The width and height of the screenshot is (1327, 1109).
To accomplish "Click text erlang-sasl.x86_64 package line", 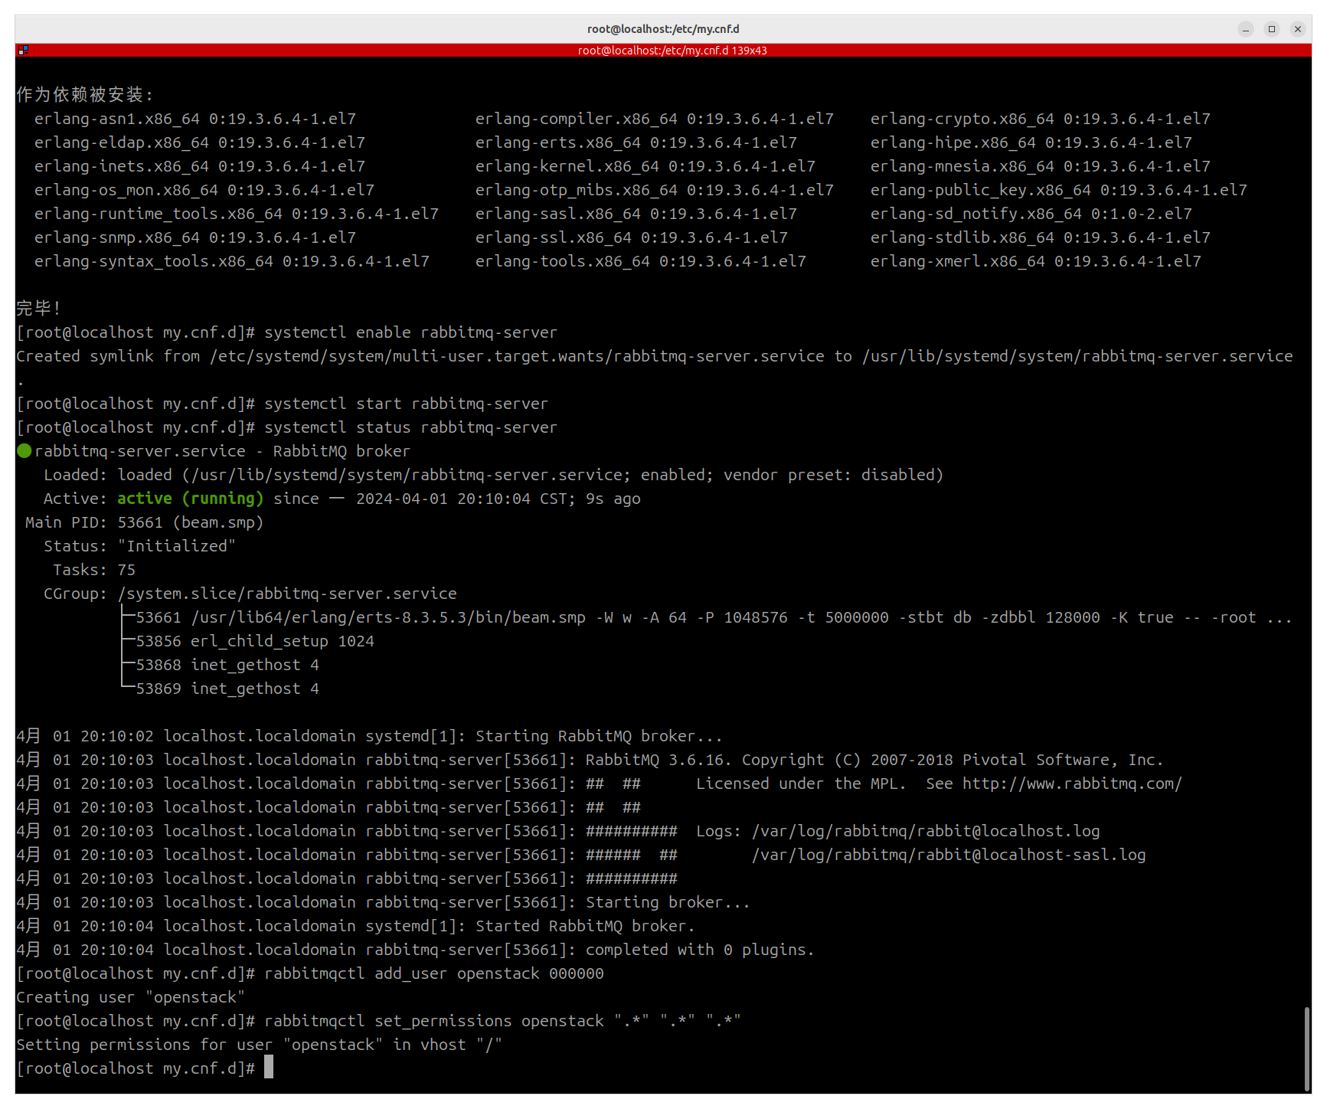I will point(636,214).
